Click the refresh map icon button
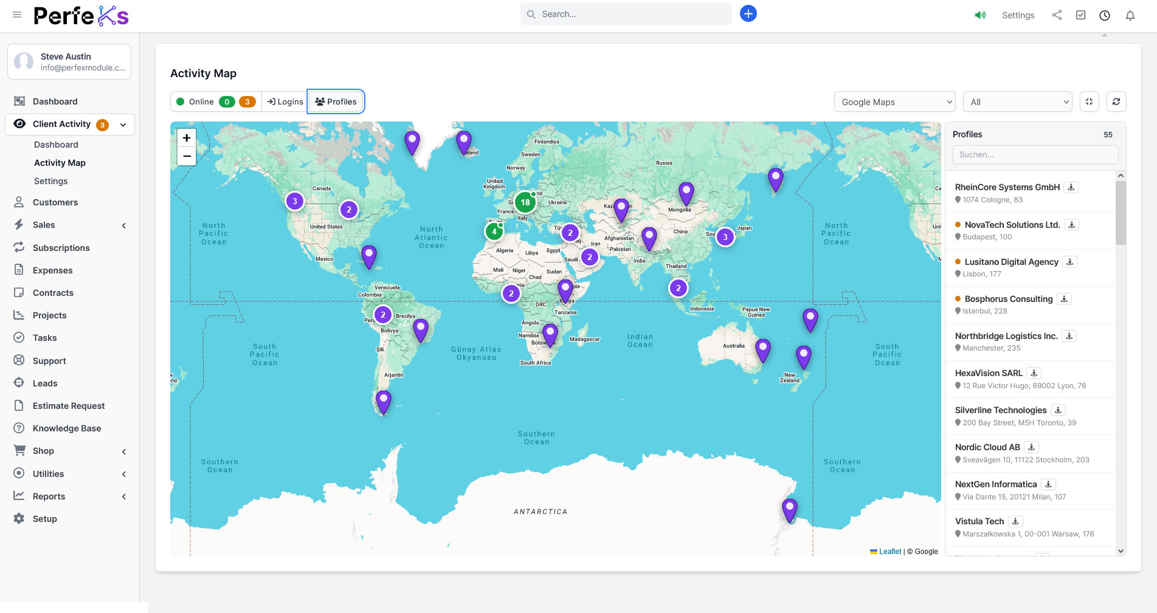This screenshot has height=613, width=1157. [x=1116, y=101]
